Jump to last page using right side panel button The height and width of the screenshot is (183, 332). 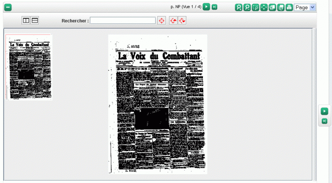click(325, 121)
